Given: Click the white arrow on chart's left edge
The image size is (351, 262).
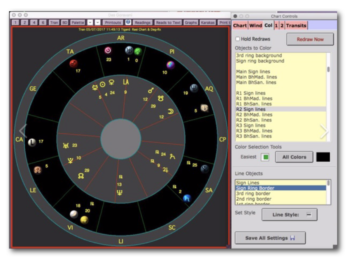Looking at the screenshot, I should [23, 131].
